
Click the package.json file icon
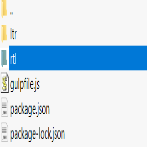tap(4, 107)
